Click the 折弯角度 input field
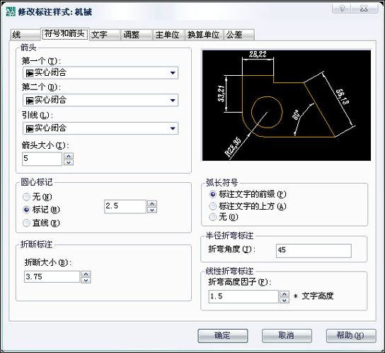This screenshot has width=385, height=353. click(x=314, y=251)
